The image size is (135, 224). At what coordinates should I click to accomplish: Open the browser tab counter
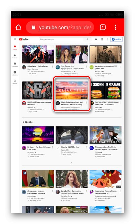(103, 27)
